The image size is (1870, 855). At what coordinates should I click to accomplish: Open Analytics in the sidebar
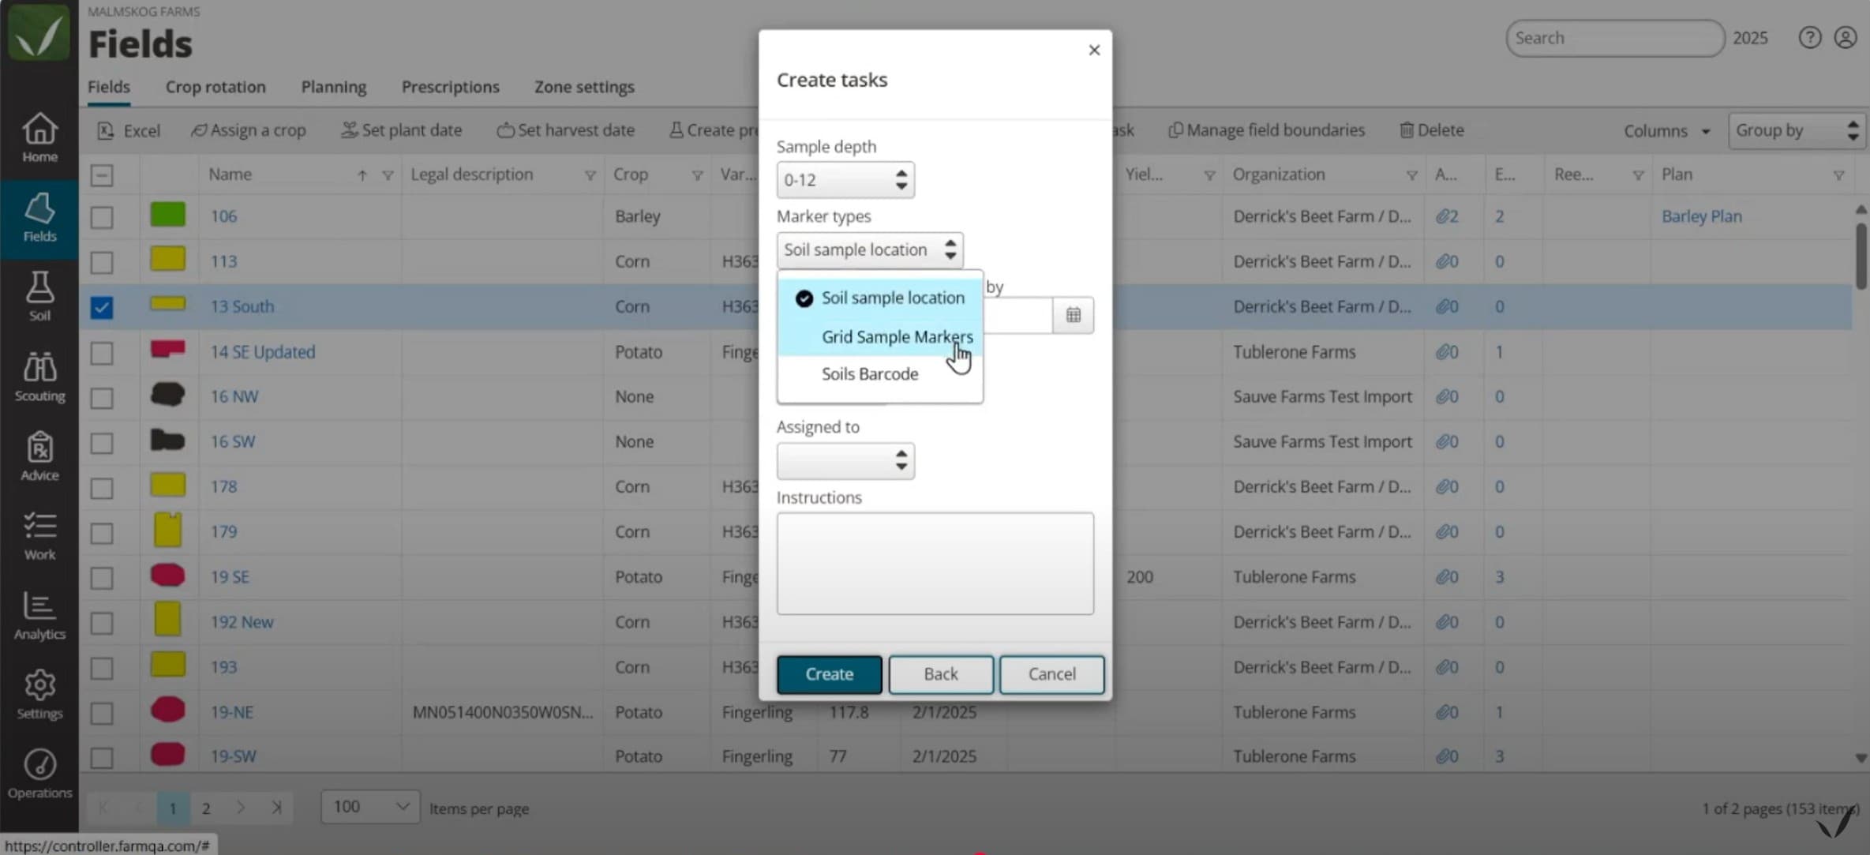coord(39,615)
